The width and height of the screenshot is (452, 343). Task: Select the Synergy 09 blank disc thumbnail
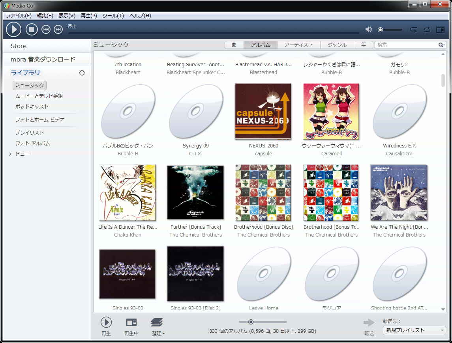pyautogui.click(x=196, y=111)
